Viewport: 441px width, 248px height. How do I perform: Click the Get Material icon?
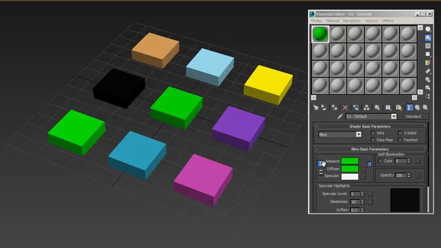point(316,107)
